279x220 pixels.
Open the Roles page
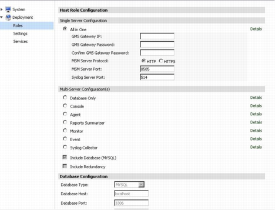(x=26, y=26)
